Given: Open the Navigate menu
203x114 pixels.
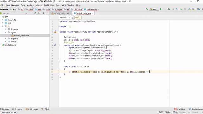Looking at the screenshot, I should coord(15,5).
